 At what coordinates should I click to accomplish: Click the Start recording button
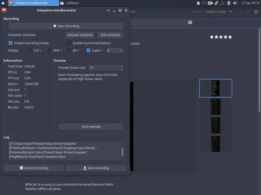tap(66, 26)
